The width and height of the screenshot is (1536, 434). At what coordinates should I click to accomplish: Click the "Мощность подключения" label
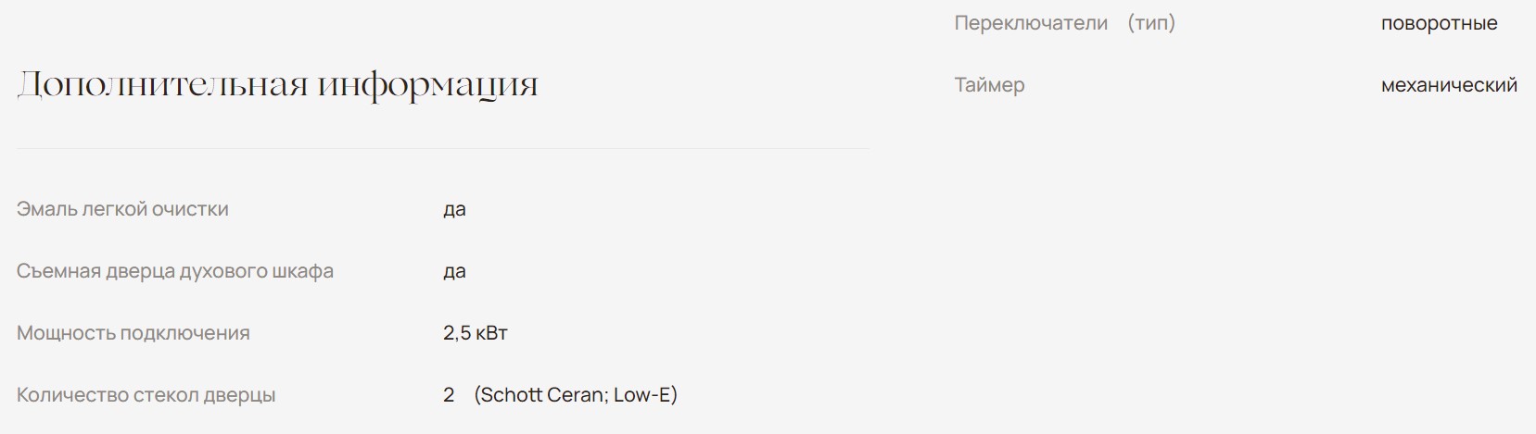(x=133, y=333)
